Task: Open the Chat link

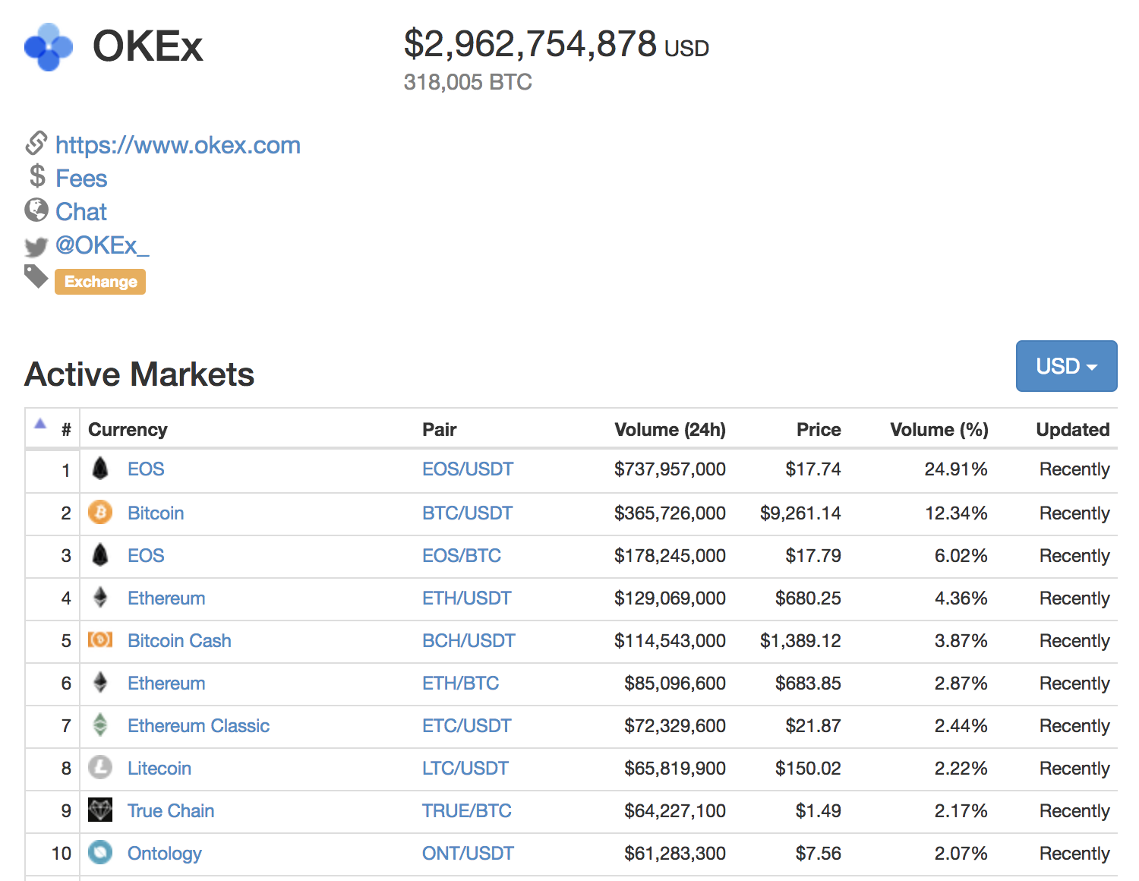Action: point(81,212)
